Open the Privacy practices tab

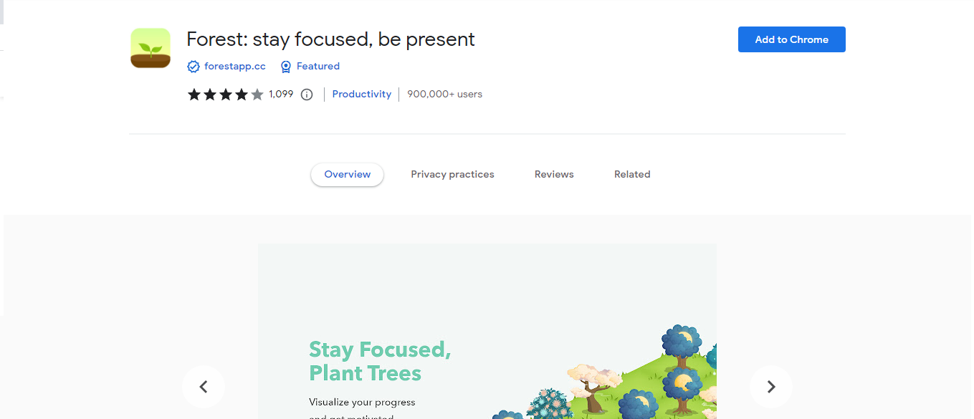coord(452,174)
